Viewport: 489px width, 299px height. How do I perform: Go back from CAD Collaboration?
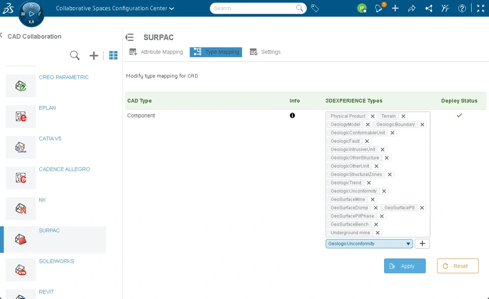(x=1, y=35)
